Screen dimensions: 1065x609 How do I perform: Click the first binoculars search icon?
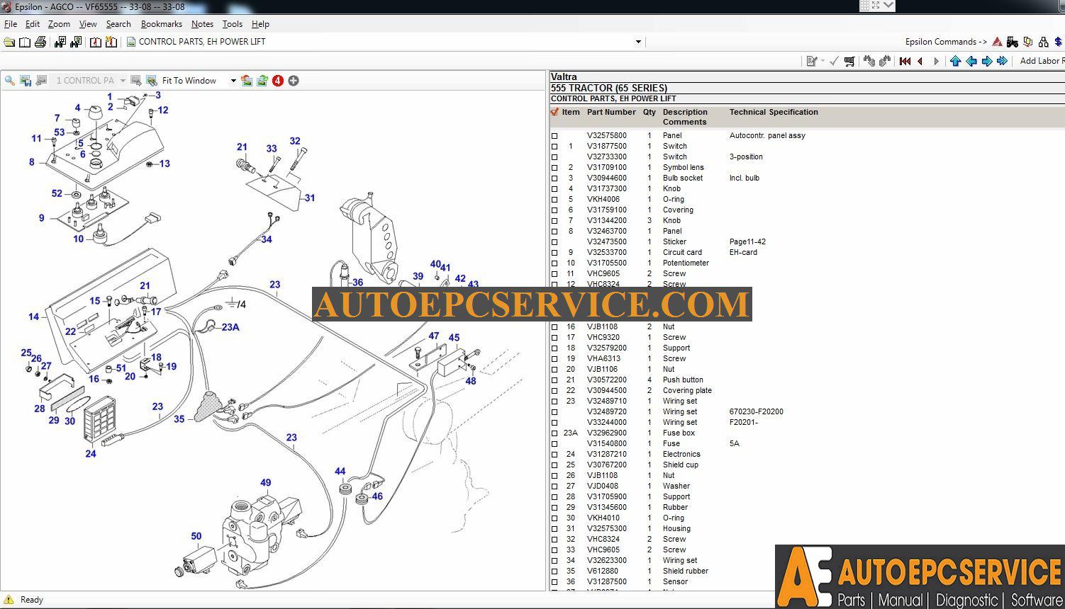(60, 42)
